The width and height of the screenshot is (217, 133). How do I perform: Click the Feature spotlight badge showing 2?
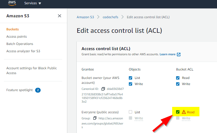[38, 90]
